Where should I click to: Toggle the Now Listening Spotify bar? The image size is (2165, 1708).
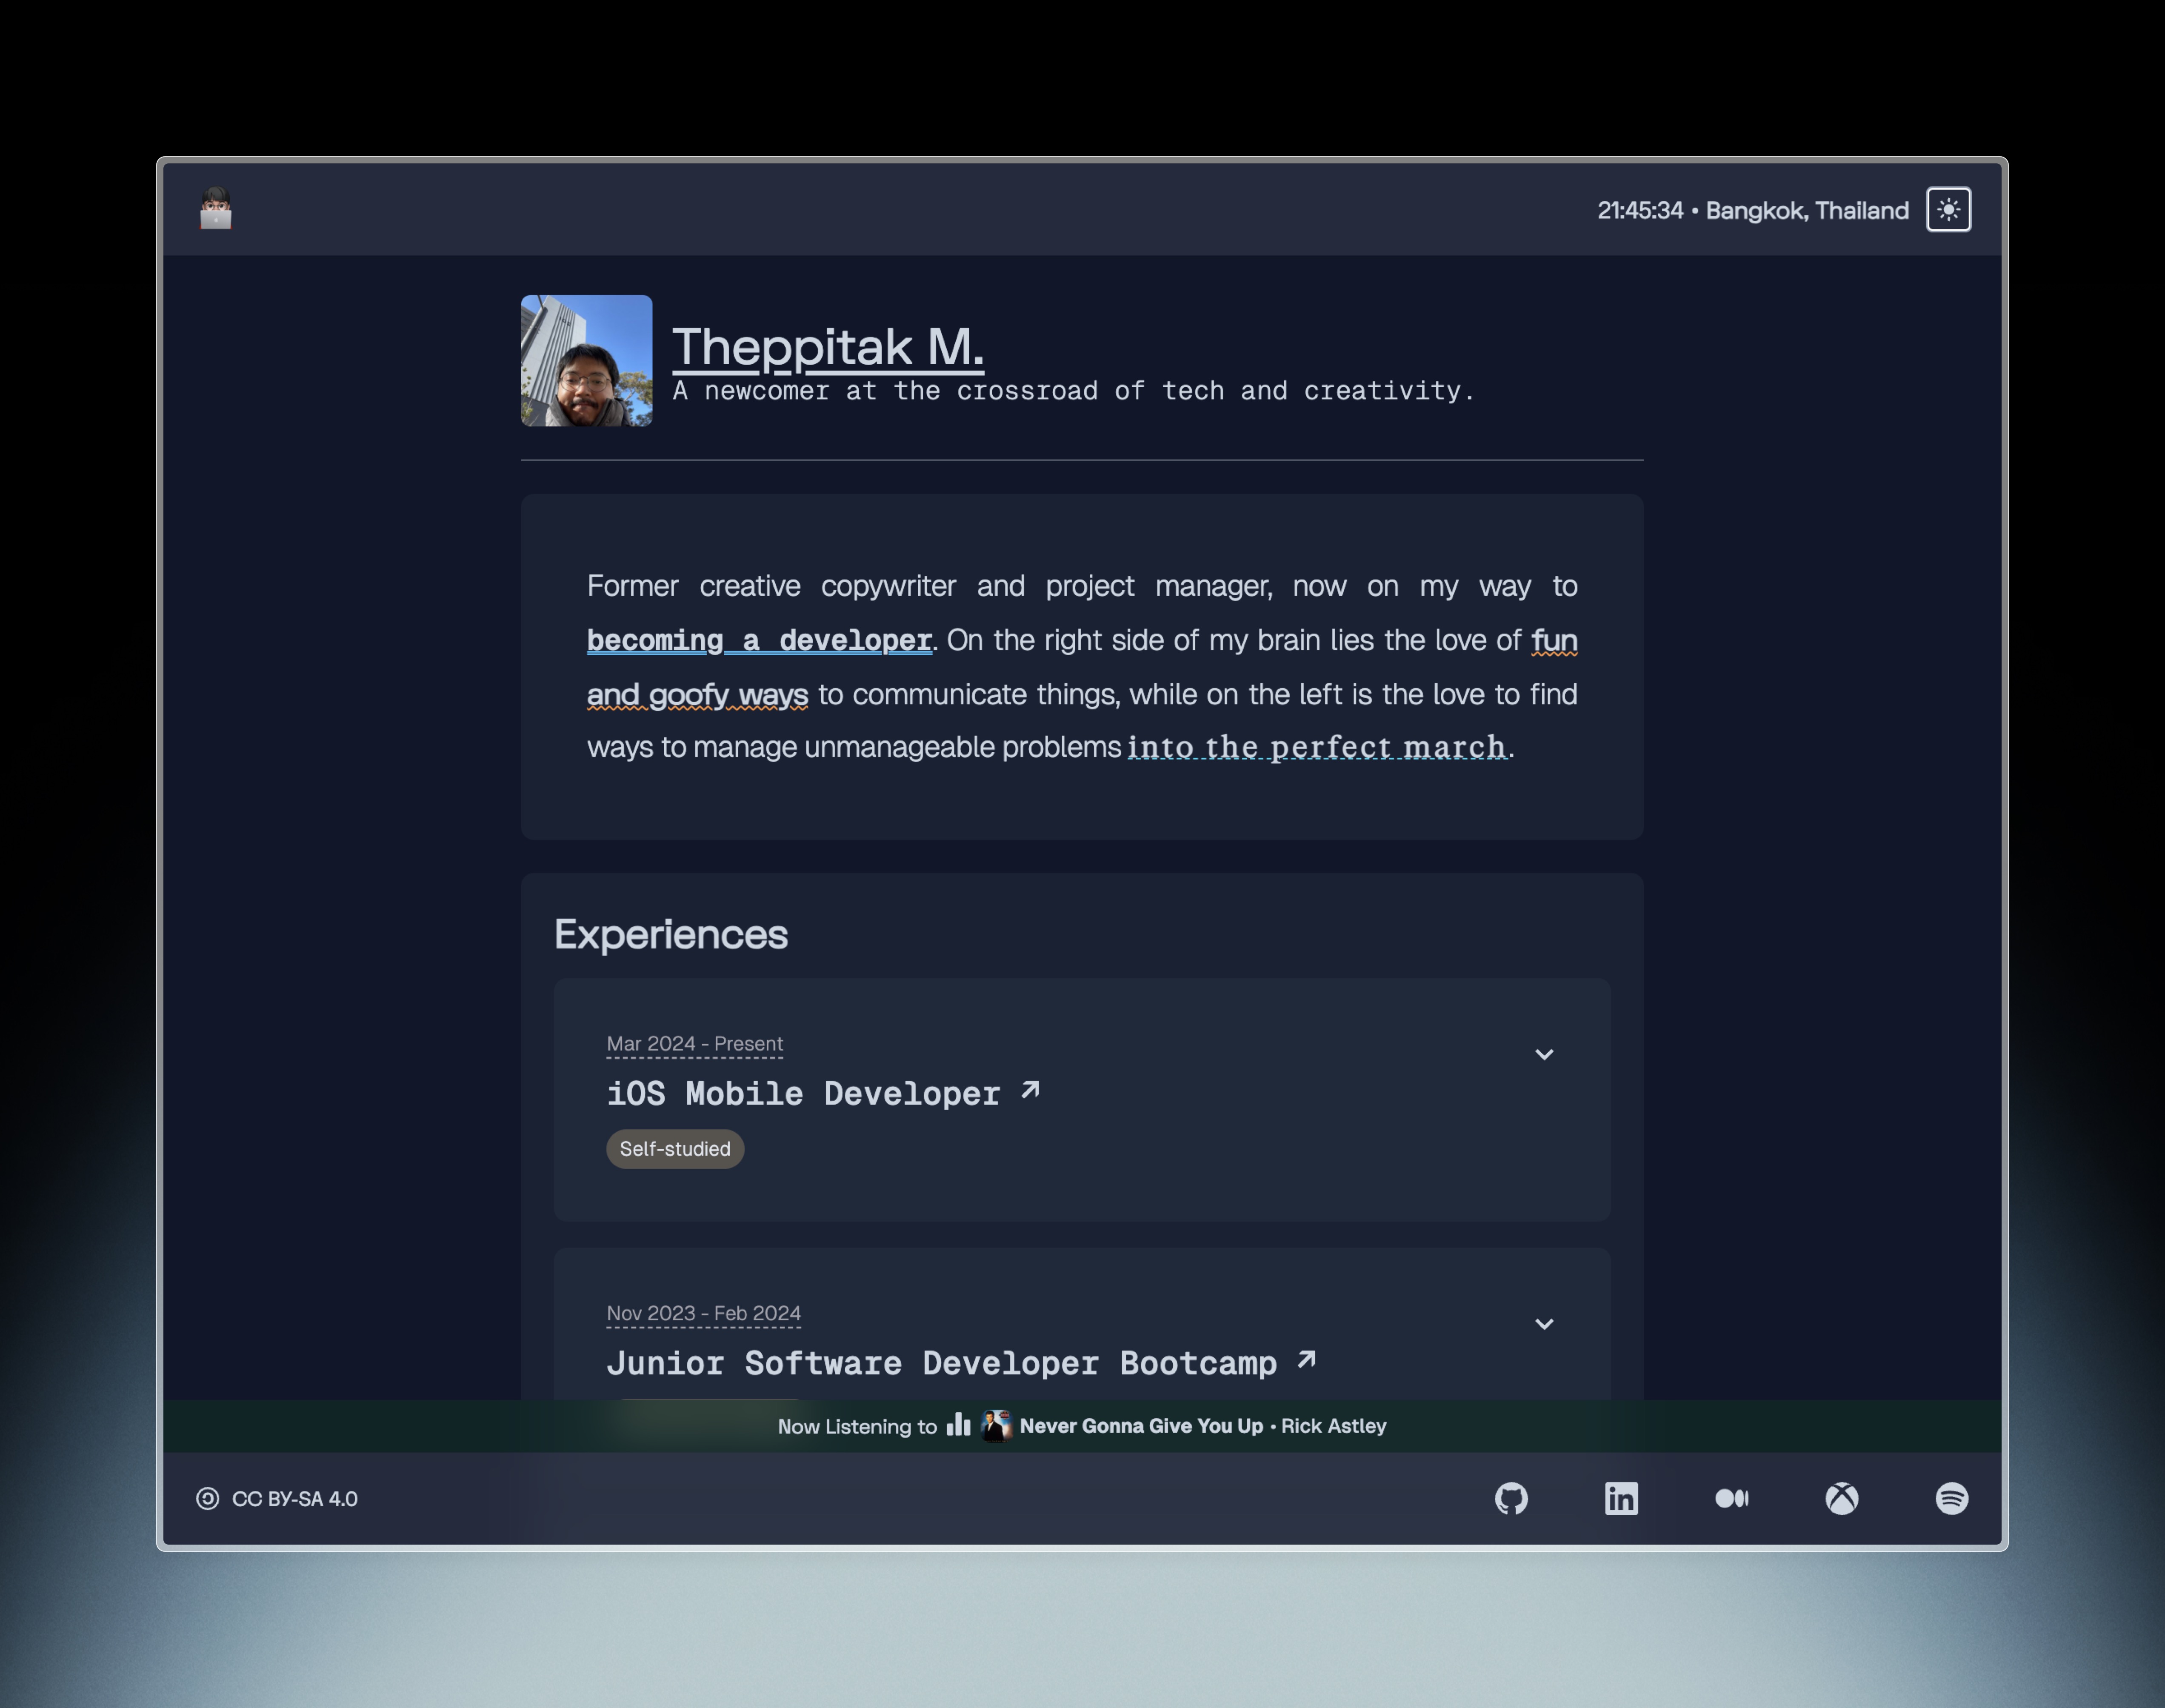[1082, 1425]
